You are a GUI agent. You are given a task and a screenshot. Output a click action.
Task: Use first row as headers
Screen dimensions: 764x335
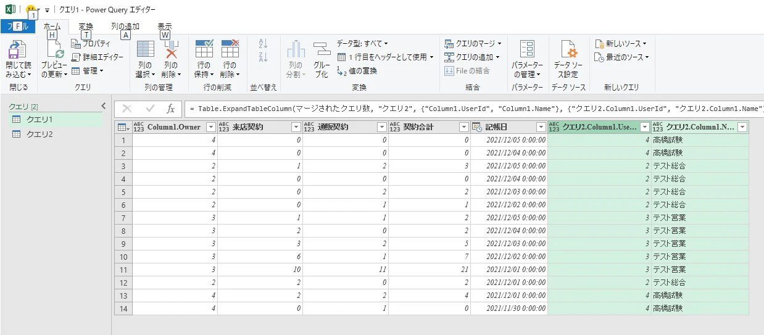click(x=386, y=57)
